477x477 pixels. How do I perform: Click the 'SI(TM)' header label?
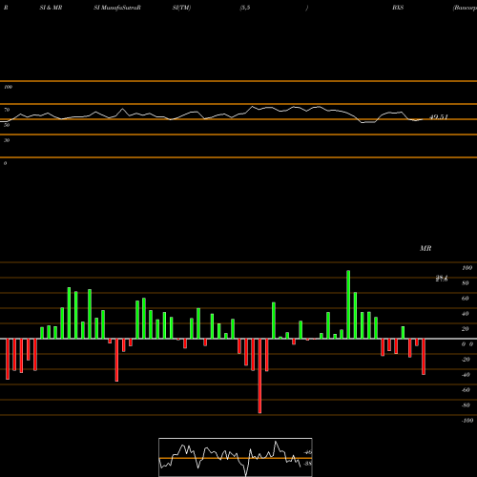point(181,8)
